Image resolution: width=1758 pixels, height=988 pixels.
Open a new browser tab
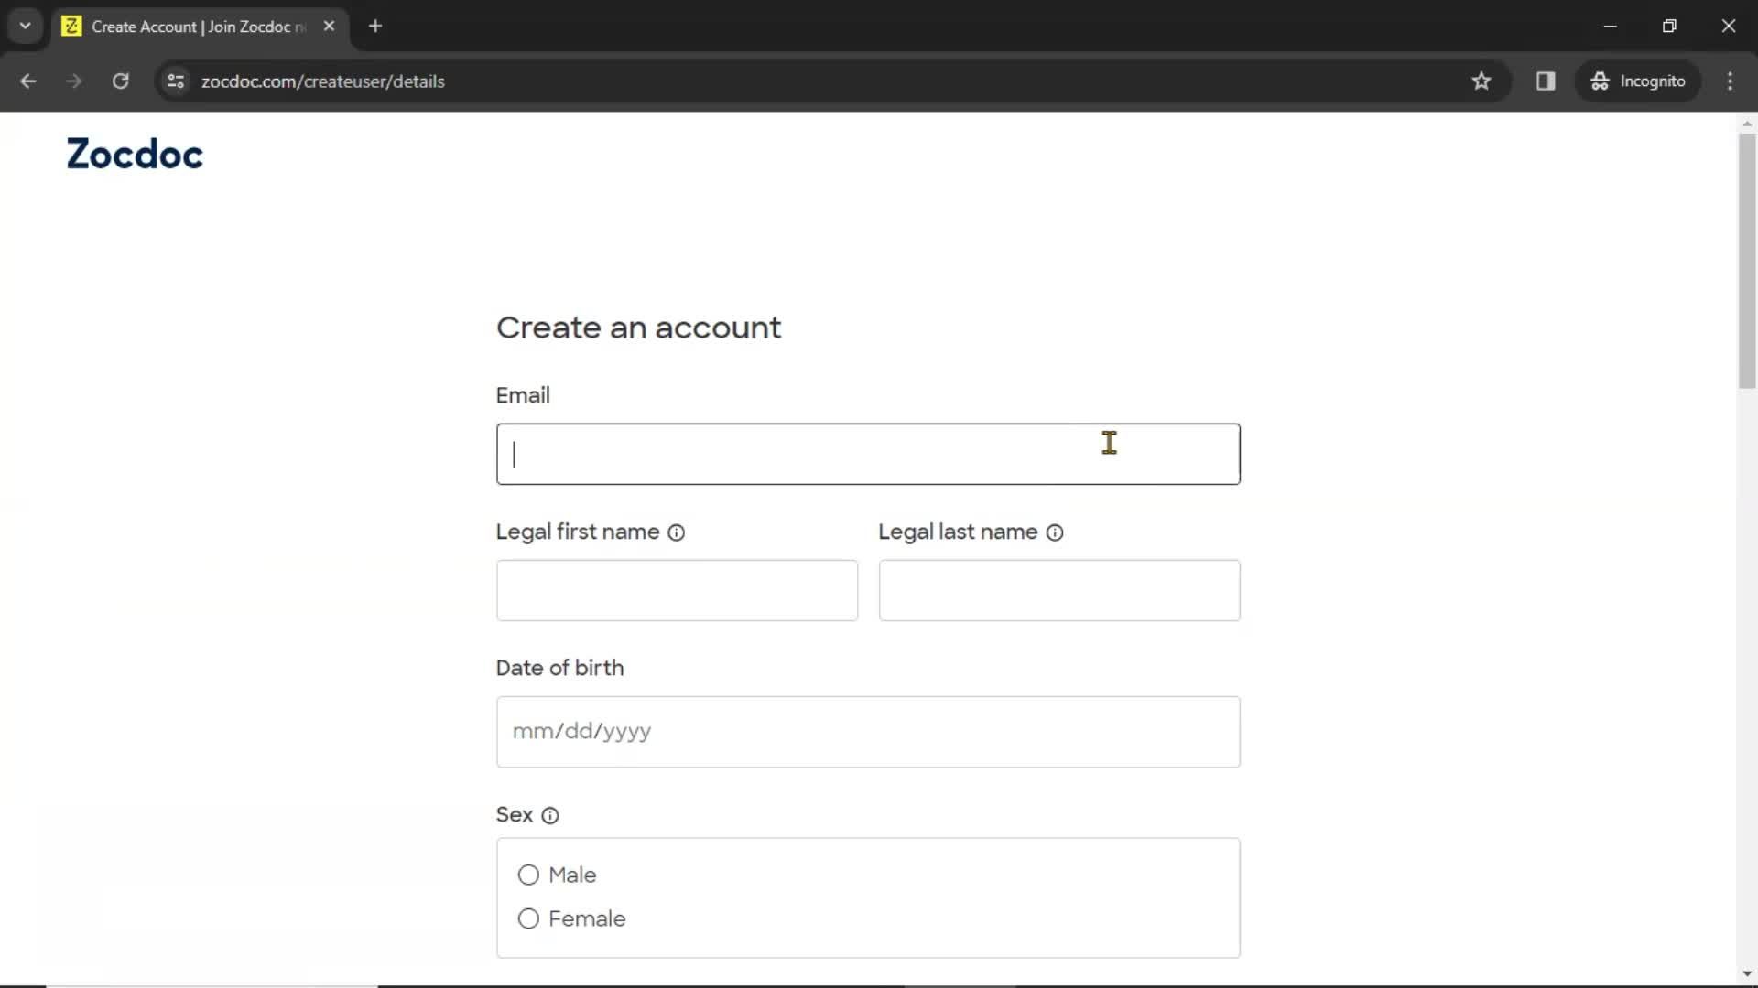click(x=375, y=26)
